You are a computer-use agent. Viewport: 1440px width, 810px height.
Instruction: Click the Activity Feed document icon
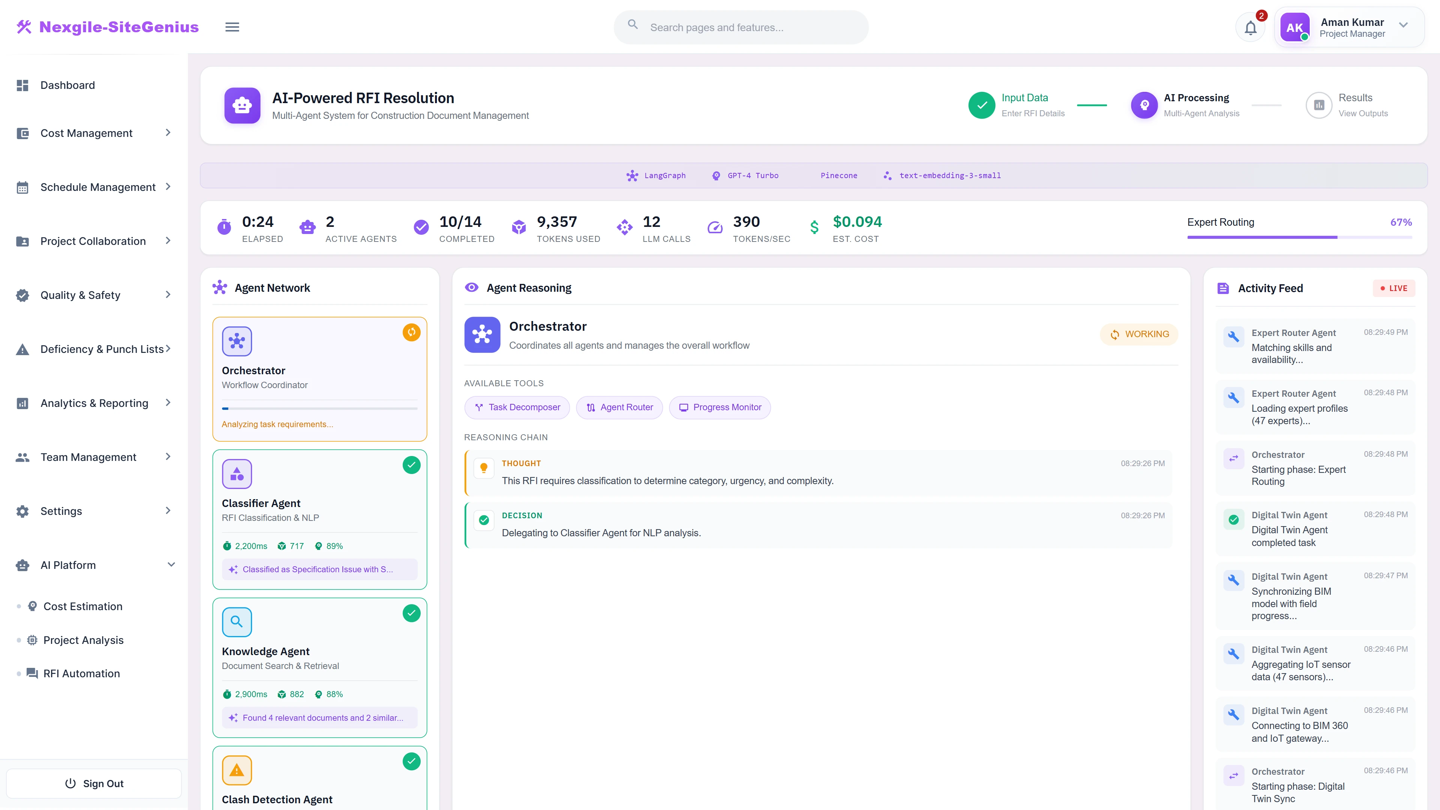point(1223,288)
